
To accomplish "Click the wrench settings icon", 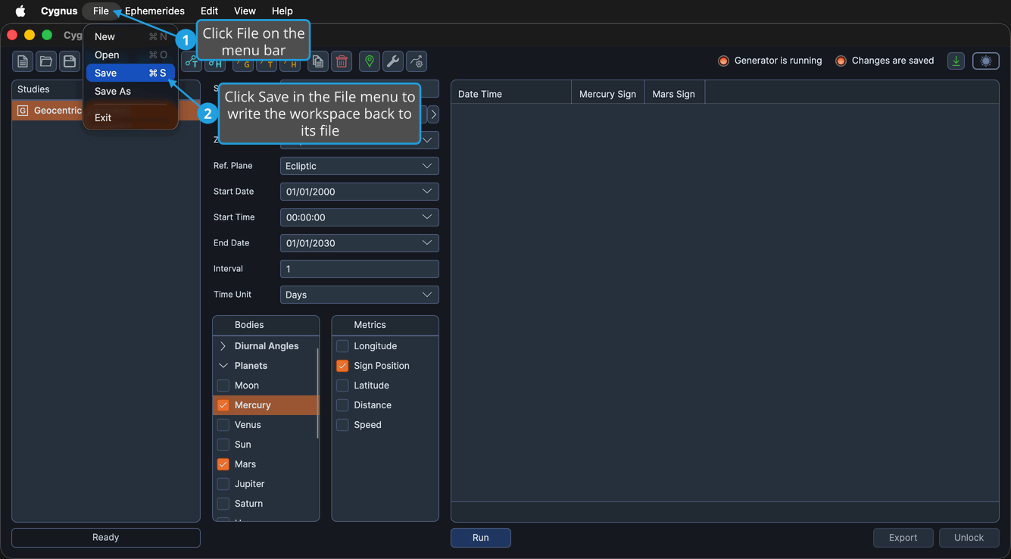I will point(393,61).
